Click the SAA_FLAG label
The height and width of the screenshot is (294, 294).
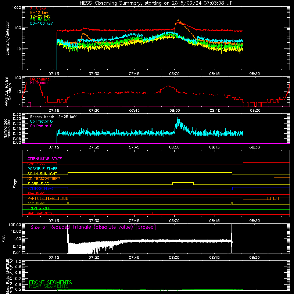coord(36,194)
